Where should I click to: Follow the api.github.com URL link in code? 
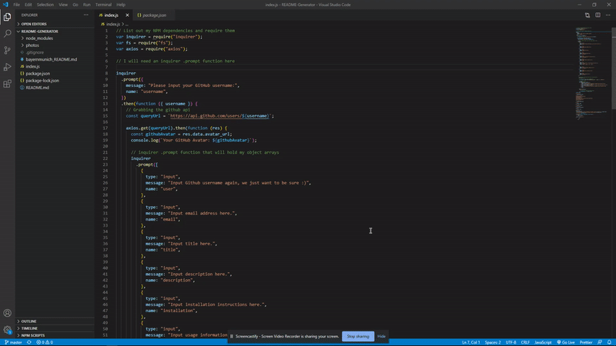click(x=219, y=116)
